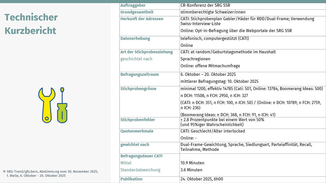Click the yellow wrench icon

coord(47,105)
